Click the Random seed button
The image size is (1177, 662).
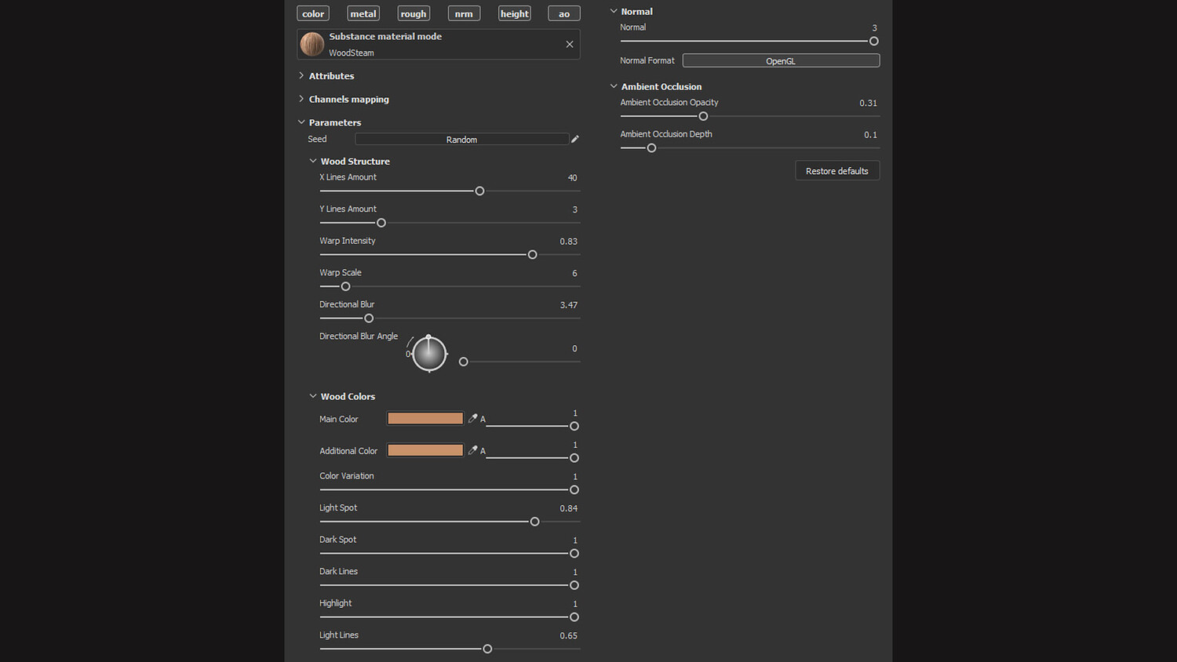[461, 139]
